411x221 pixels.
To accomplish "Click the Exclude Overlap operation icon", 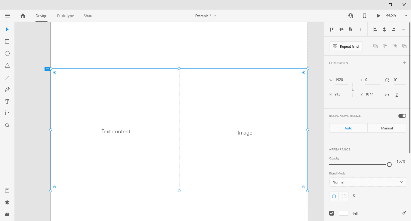I will pos(404,46).
